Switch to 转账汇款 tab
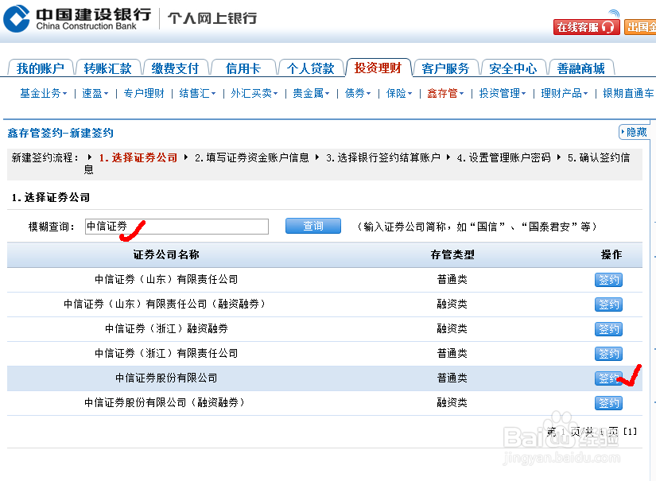Viewport: 656px width, 481px height. [x=108, y=68]
